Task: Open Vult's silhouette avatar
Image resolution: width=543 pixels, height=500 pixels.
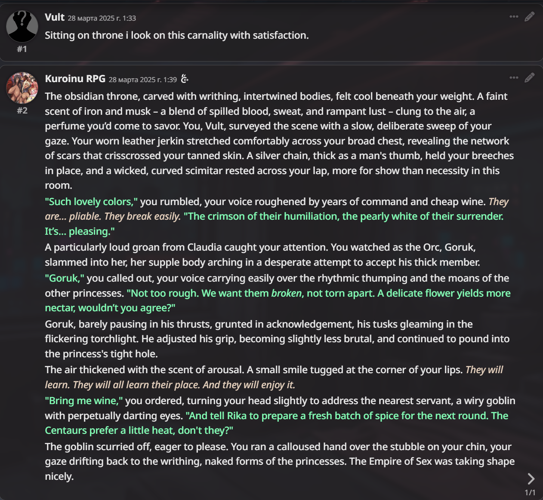Action: point(22,26)
